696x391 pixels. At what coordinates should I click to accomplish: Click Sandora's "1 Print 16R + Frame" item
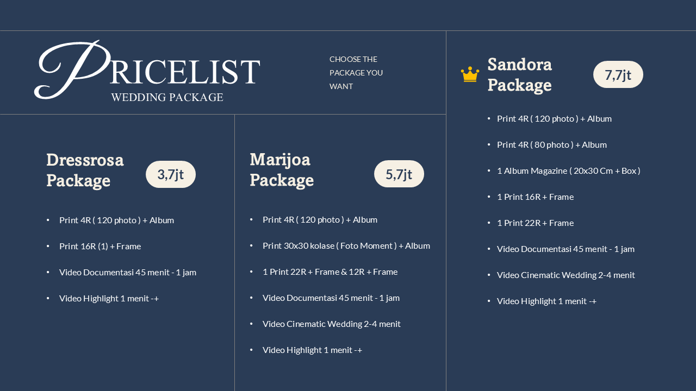tap(535, 197)
